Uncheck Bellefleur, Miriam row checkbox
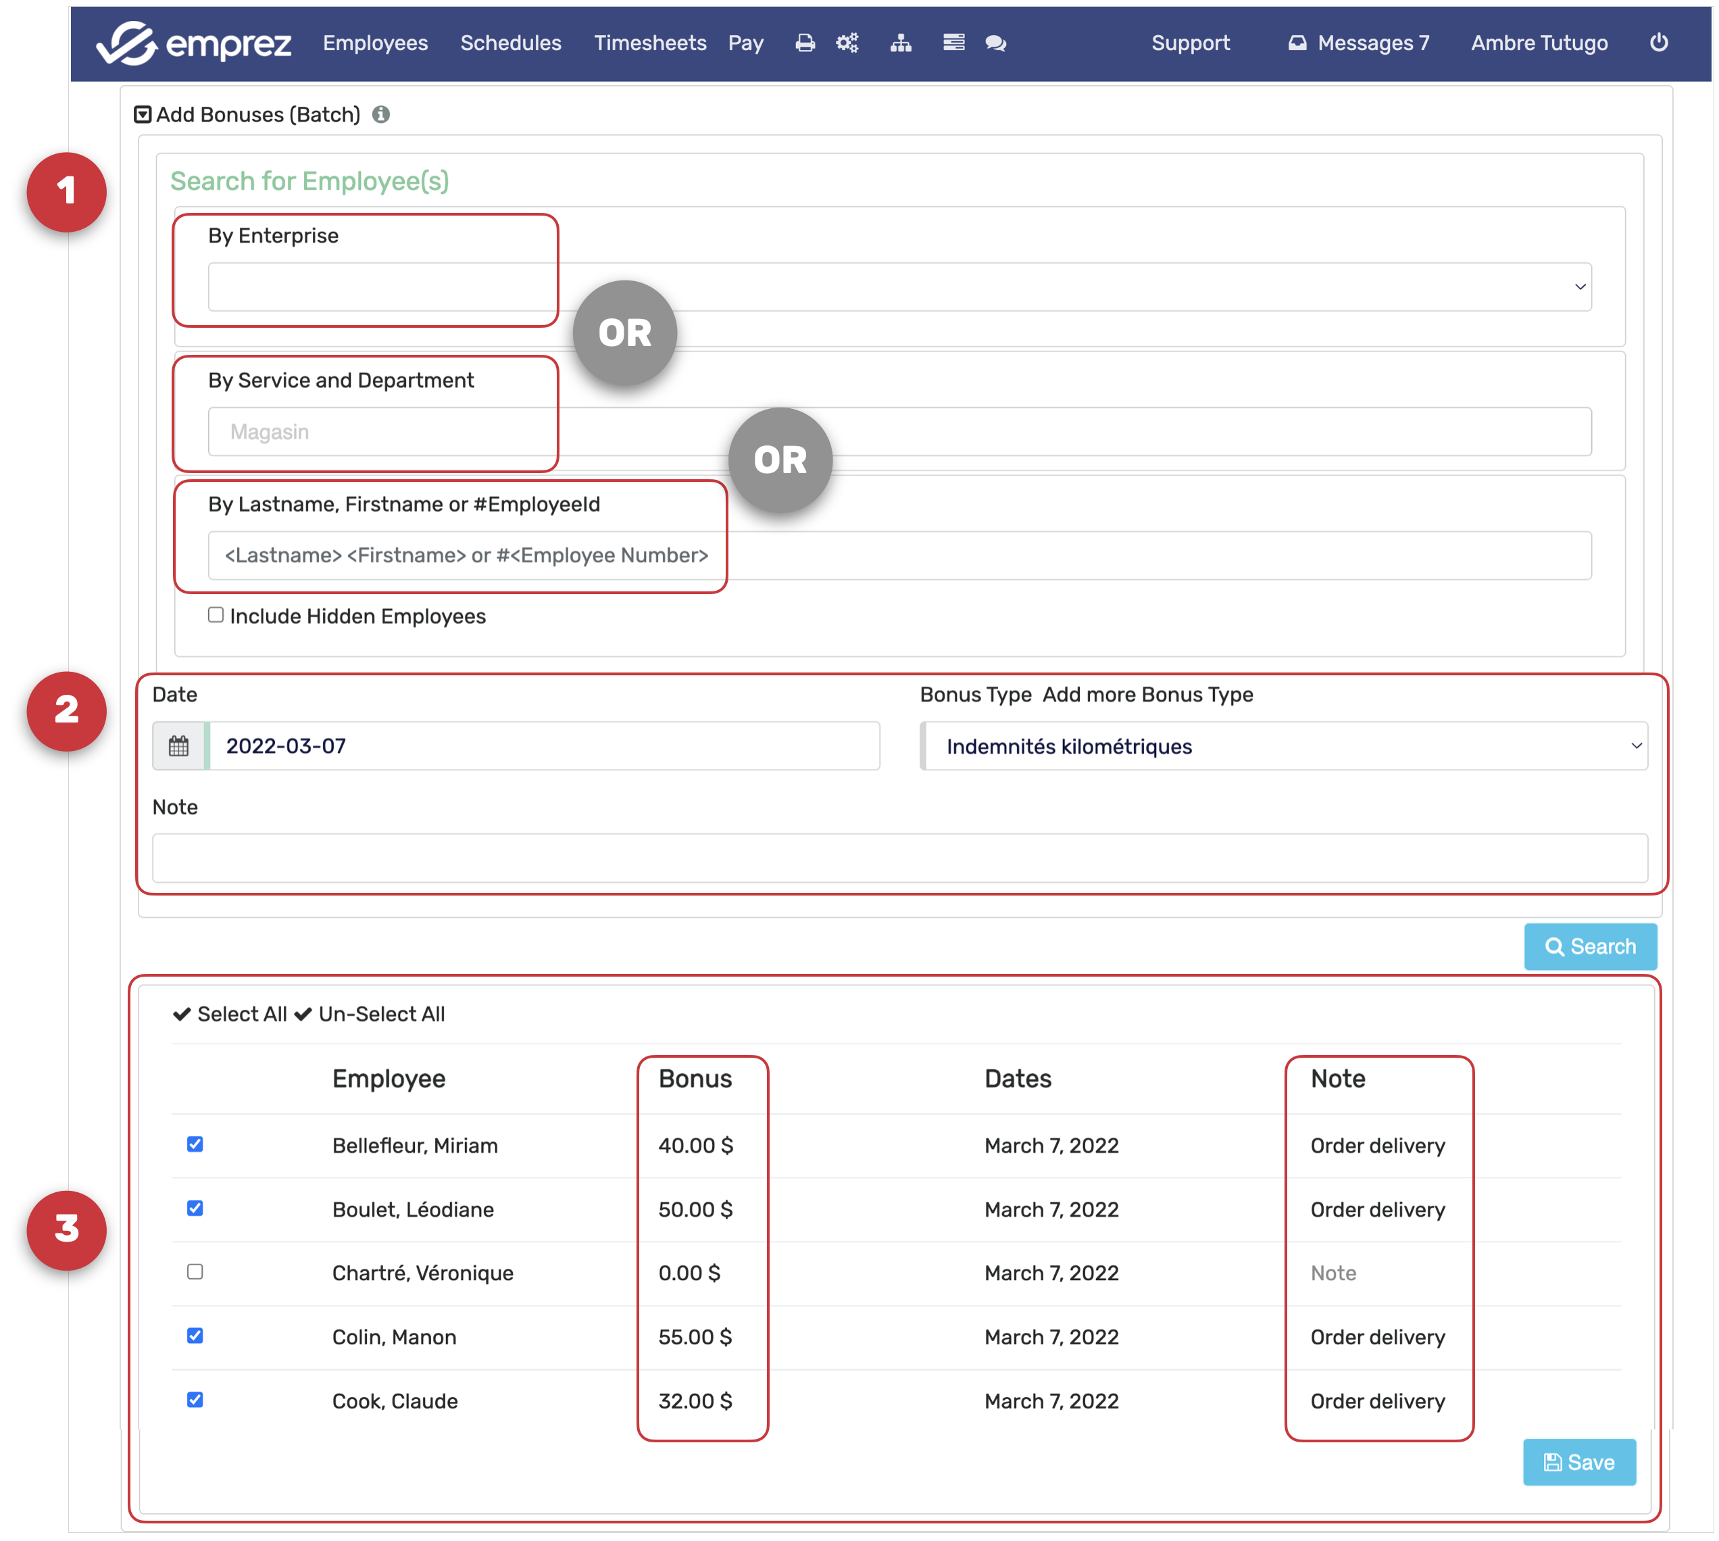This screenshot has height=1541, width=1719. (x=195, y=1144)
